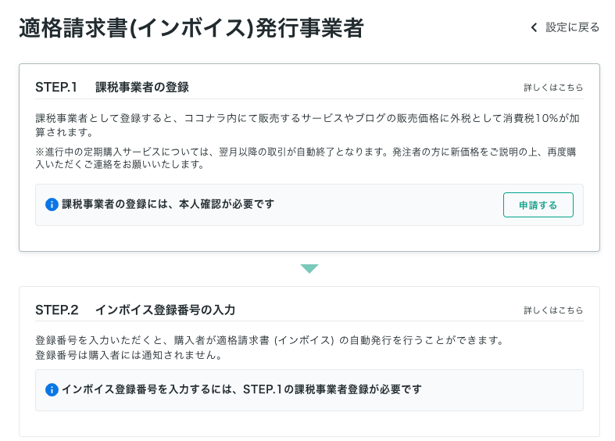Click the info icon in STEP.2 notice
The width and height of the screenshot is (615, 441).
pos(52,389)
